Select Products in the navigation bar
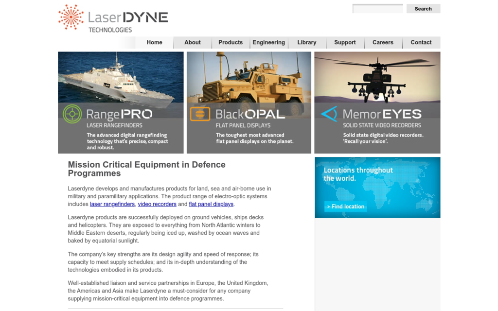Screen dimensions: 498x311 coord(231,43)
